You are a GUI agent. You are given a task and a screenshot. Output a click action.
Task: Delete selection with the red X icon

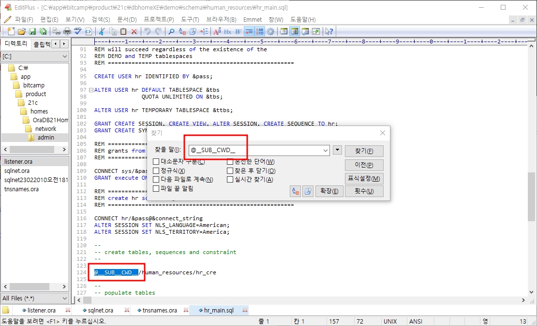134,31
